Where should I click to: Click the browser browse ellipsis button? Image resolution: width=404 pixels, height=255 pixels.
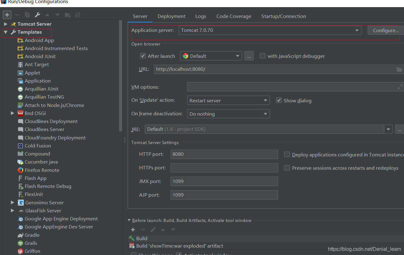pyautogui.click(x=249, y=56)
